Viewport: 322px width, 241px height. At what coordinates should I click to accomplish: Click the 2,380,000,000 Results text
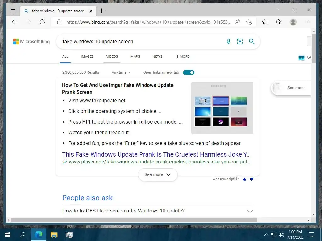pyautogui.click(x=80, y=72)
